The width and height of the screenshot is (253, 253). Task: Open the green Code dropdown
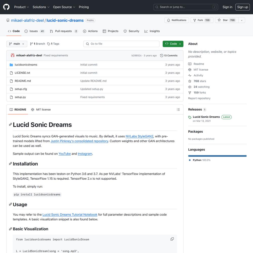pos(173,44)
